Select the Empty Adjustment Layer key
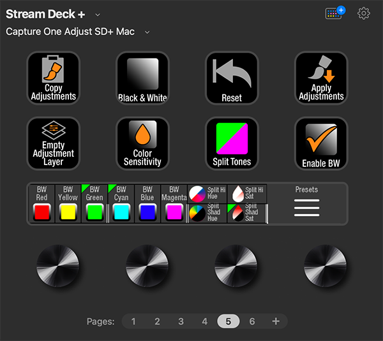383x341 pixels. (53, 143)
